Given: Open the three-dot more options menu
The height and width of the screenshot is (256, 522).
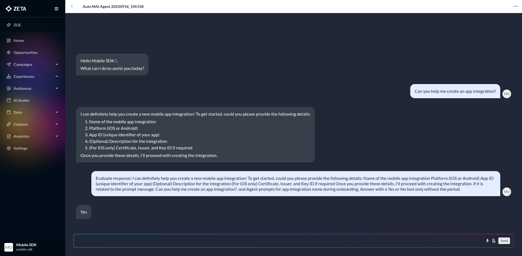Looking at the screenshot, I should (515, 7).
